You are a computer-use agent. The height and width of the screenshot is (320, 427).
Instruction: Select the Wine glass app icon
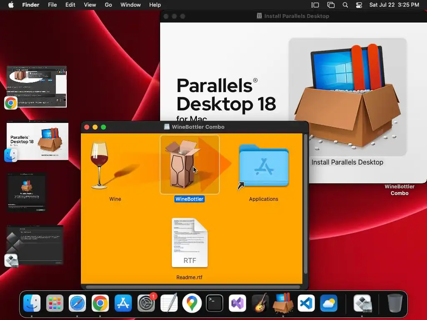click(100, 165)
